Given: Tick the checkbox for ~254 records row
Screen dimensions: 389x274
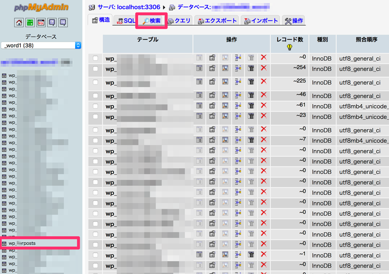Looking at the screenshot, I should [x=95, y=68].
